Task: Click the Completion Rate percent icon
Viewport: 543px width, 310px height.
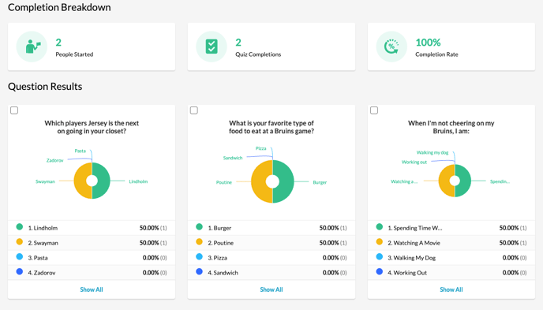Action: (391, 47)
